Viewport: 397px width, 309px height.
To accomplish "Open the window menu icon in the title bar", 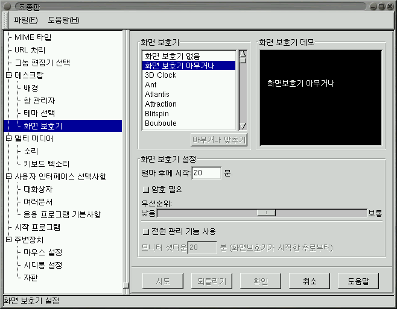I will 6,6.
